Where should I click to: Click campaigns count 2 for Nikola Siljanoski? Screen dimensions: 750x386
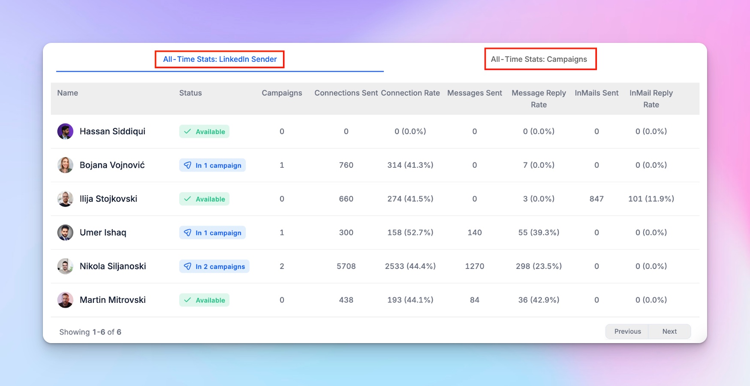point(282,266)
